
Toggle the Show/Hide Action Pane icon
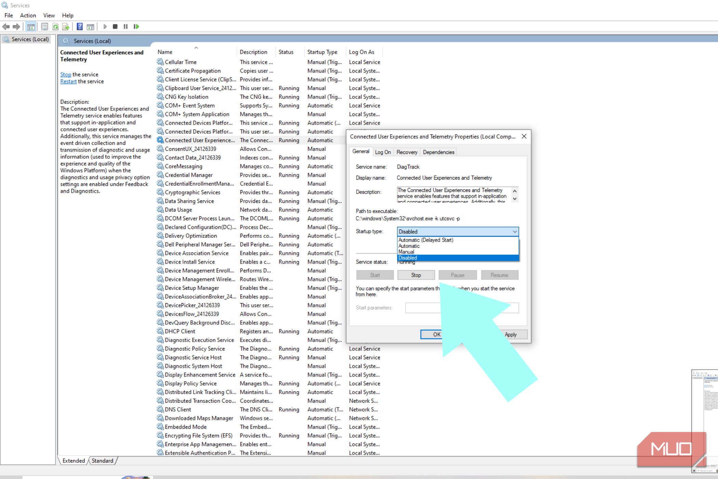click(x=90, y=27)
